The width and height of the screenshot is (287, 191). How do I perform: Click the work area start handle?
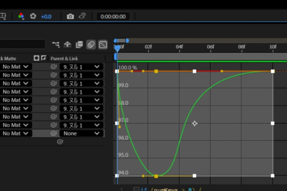[116, 57]
